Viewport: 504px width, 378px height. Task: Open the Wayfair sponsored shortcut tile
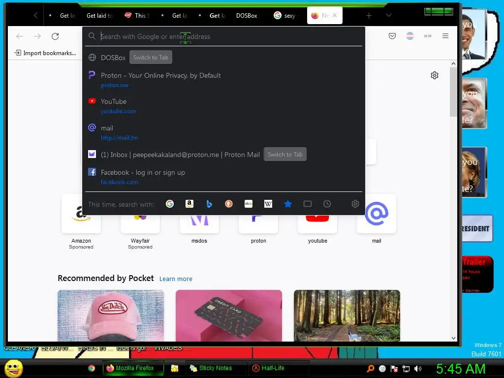tap(140, 222)
